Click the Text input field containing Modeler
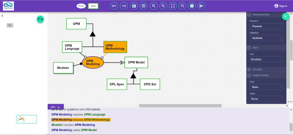Screen dimensions: 293x135 266,59
